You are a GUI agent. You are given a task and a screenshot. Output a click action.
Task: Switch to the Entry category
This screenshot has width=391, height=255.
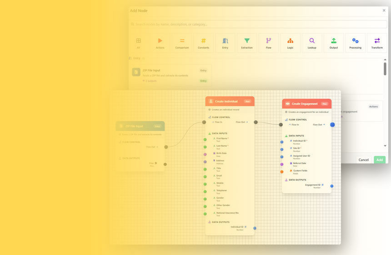point(225,43)
